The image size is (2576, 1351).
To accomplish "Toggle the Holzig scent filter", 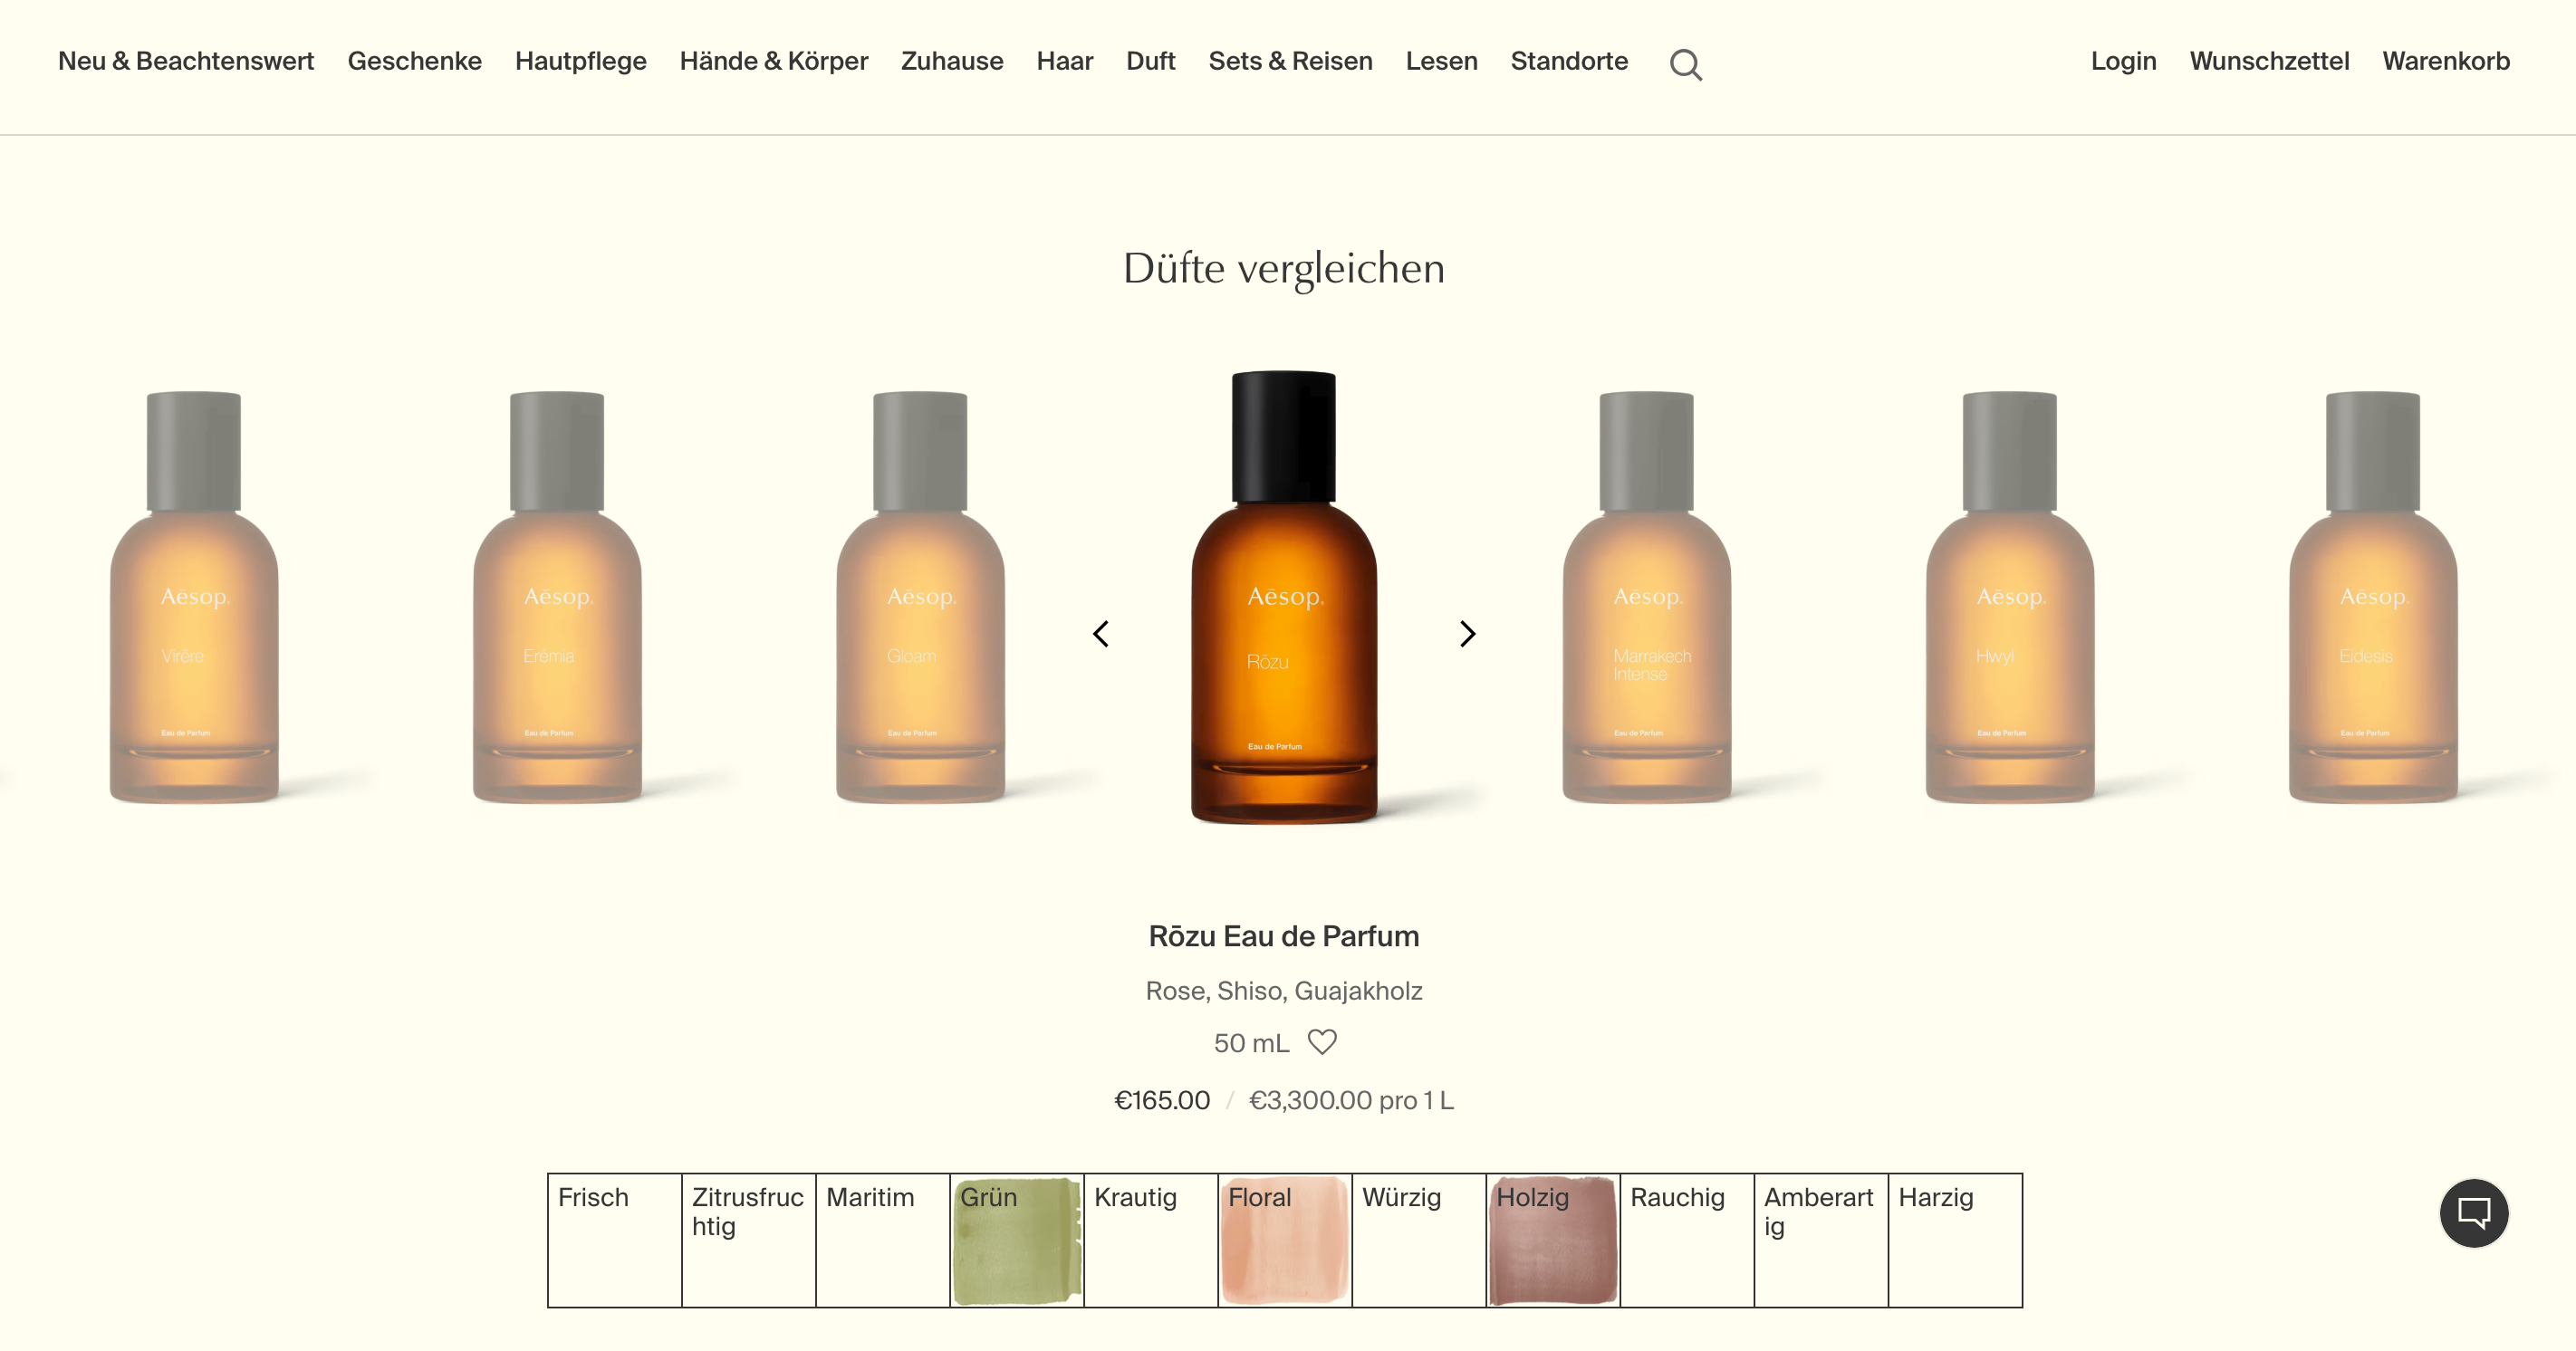I will (x=1552, y=1240).
